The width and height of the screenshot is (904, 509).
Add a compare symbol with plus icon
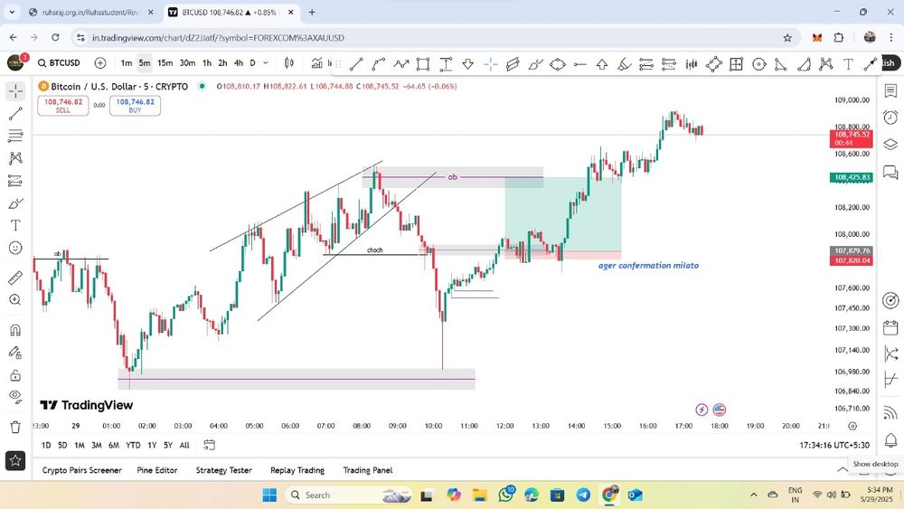(x=100, y=62)
